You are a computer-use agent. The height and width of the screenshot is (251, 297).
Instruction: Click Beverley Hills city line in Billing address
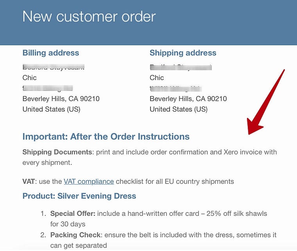(x=61, y=99)
